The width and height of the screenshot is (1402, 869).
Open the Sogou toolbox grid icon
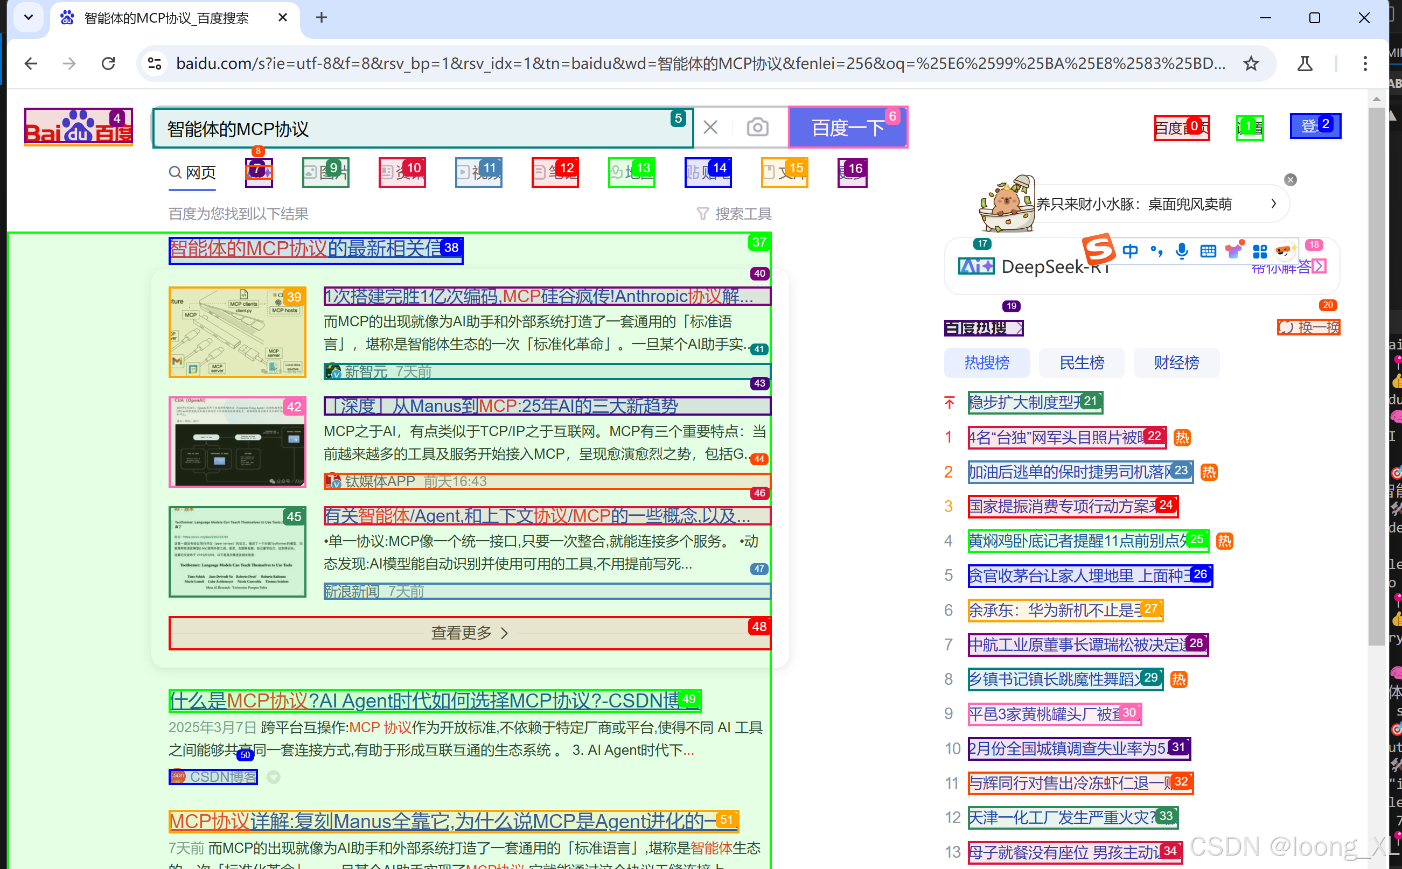[x=1260, y=250]
